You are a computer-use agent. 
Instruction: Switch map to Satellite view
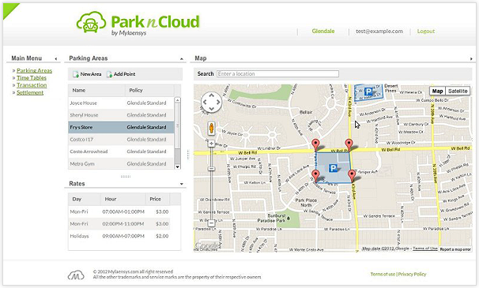point(458,91)
